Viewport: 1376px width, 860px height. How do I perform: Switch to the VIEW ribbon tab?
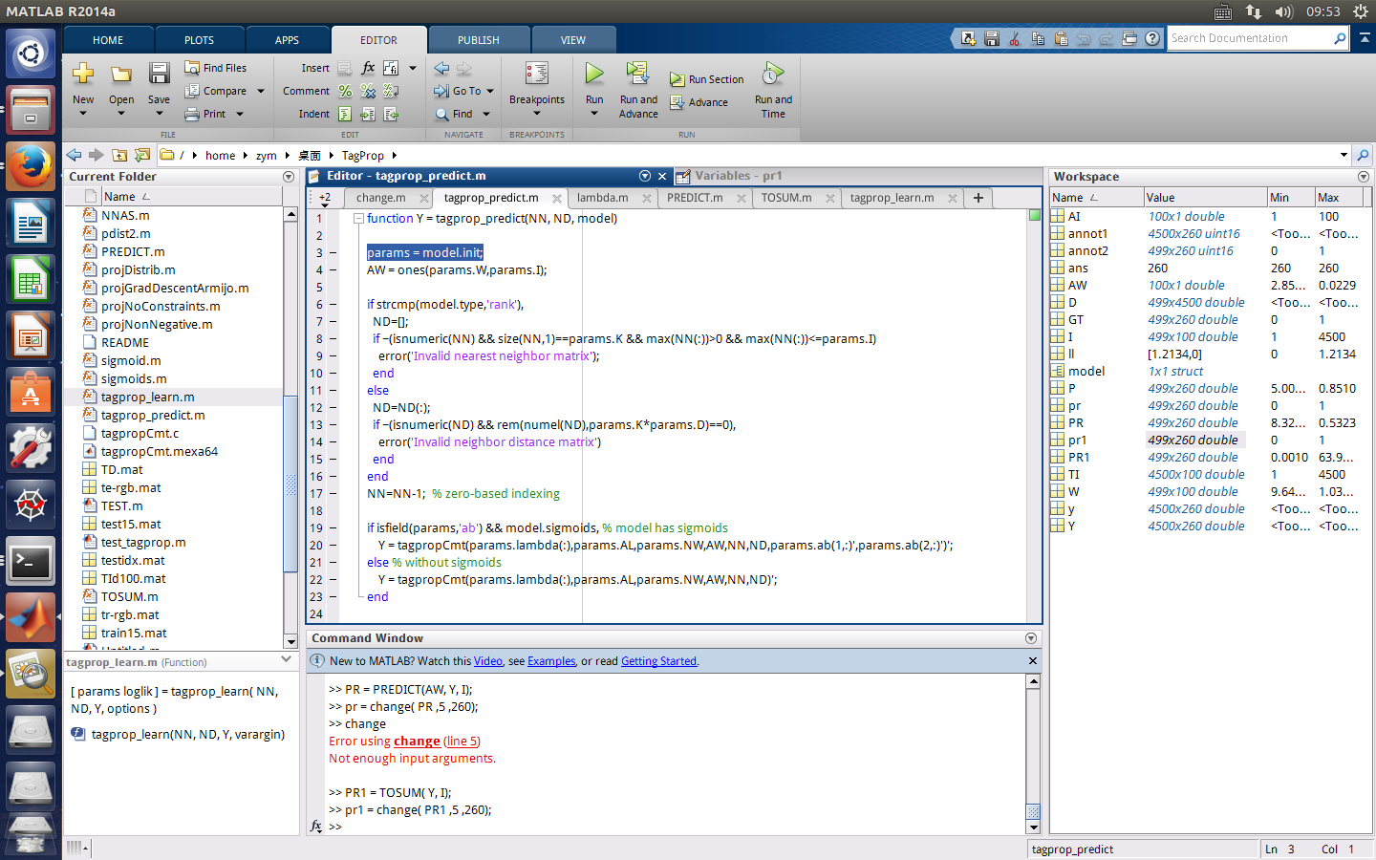click(x=573, y=40)
